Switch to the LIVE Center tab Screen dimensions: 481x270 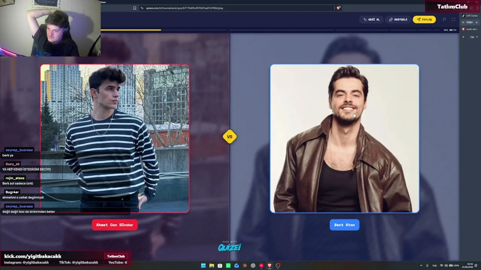tap(470, 16)
